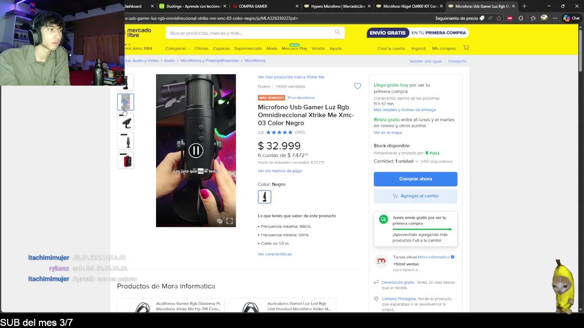Image resolution: width=584 pixels, height=328 pixels.
Task: Close the Duolingo tab
Action: 225,6
